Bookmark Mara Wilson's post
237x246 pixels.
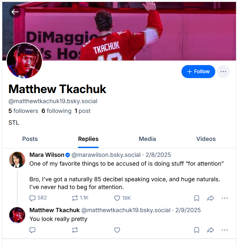(x=197, y=198)
